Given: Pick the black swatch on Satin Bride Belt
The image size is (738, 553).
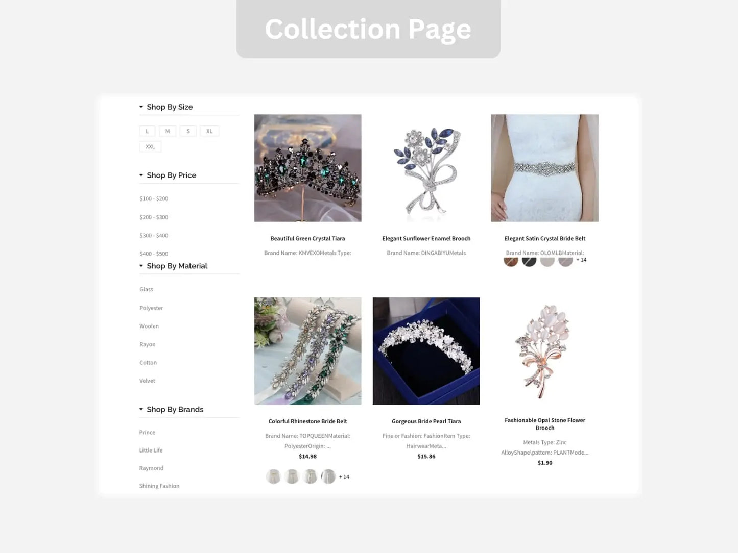Looking at the screenshot, I should (529, 261).
